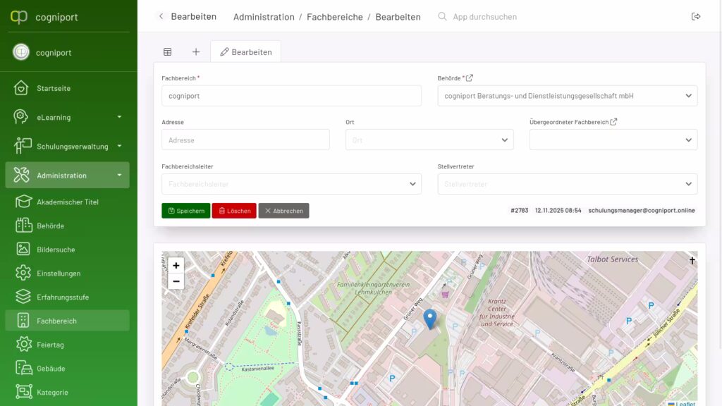The width and height of the screenshot is (722, 406).
Task: Click the back arrow next to Bearbeiten
Action: coord(161,16)
